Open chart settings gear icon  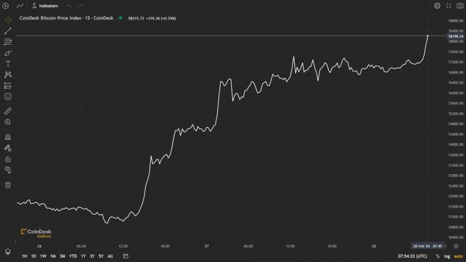coord(437,6)
